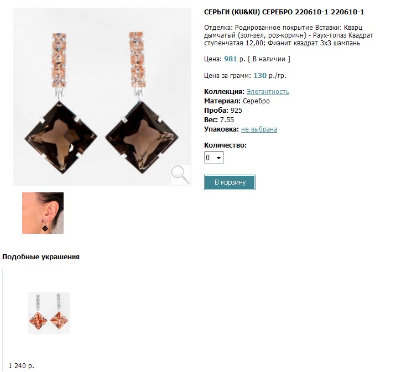The image size is (396, 372).
Task: Click the Подобные украшения heading
Action: tap(41, 257)
